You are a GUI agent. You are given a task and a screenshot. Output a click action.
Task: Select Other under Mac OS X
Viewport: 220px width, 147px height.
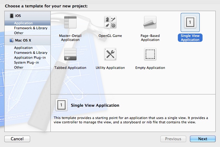[x=28, y=67]
